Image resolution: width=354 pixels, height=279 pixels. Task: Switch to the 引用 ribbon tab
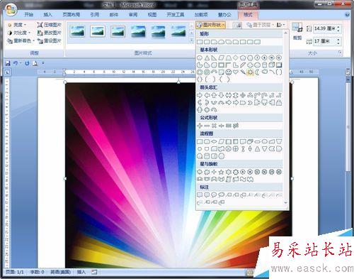[x=95, y=15]
